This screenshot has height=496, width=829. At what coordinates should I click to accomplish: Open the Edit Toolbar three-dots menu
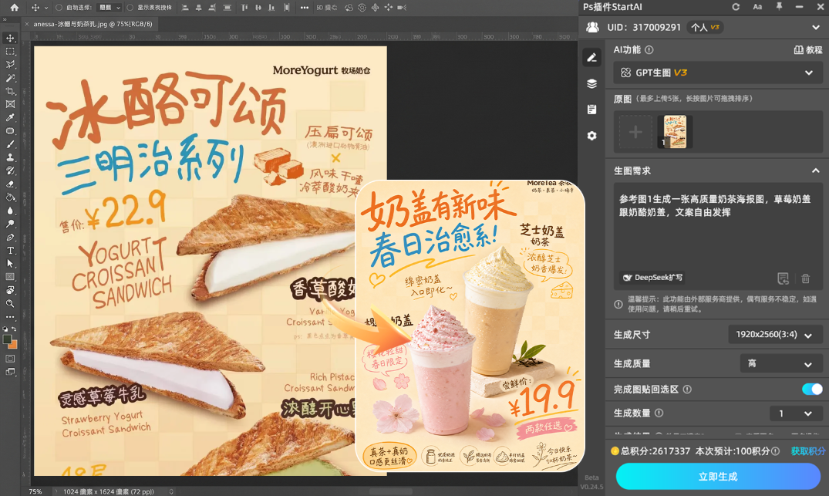point(10,317)
